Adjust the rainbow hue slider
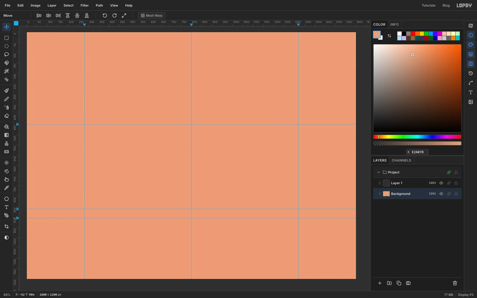477x298 pixels. [417, 137]
